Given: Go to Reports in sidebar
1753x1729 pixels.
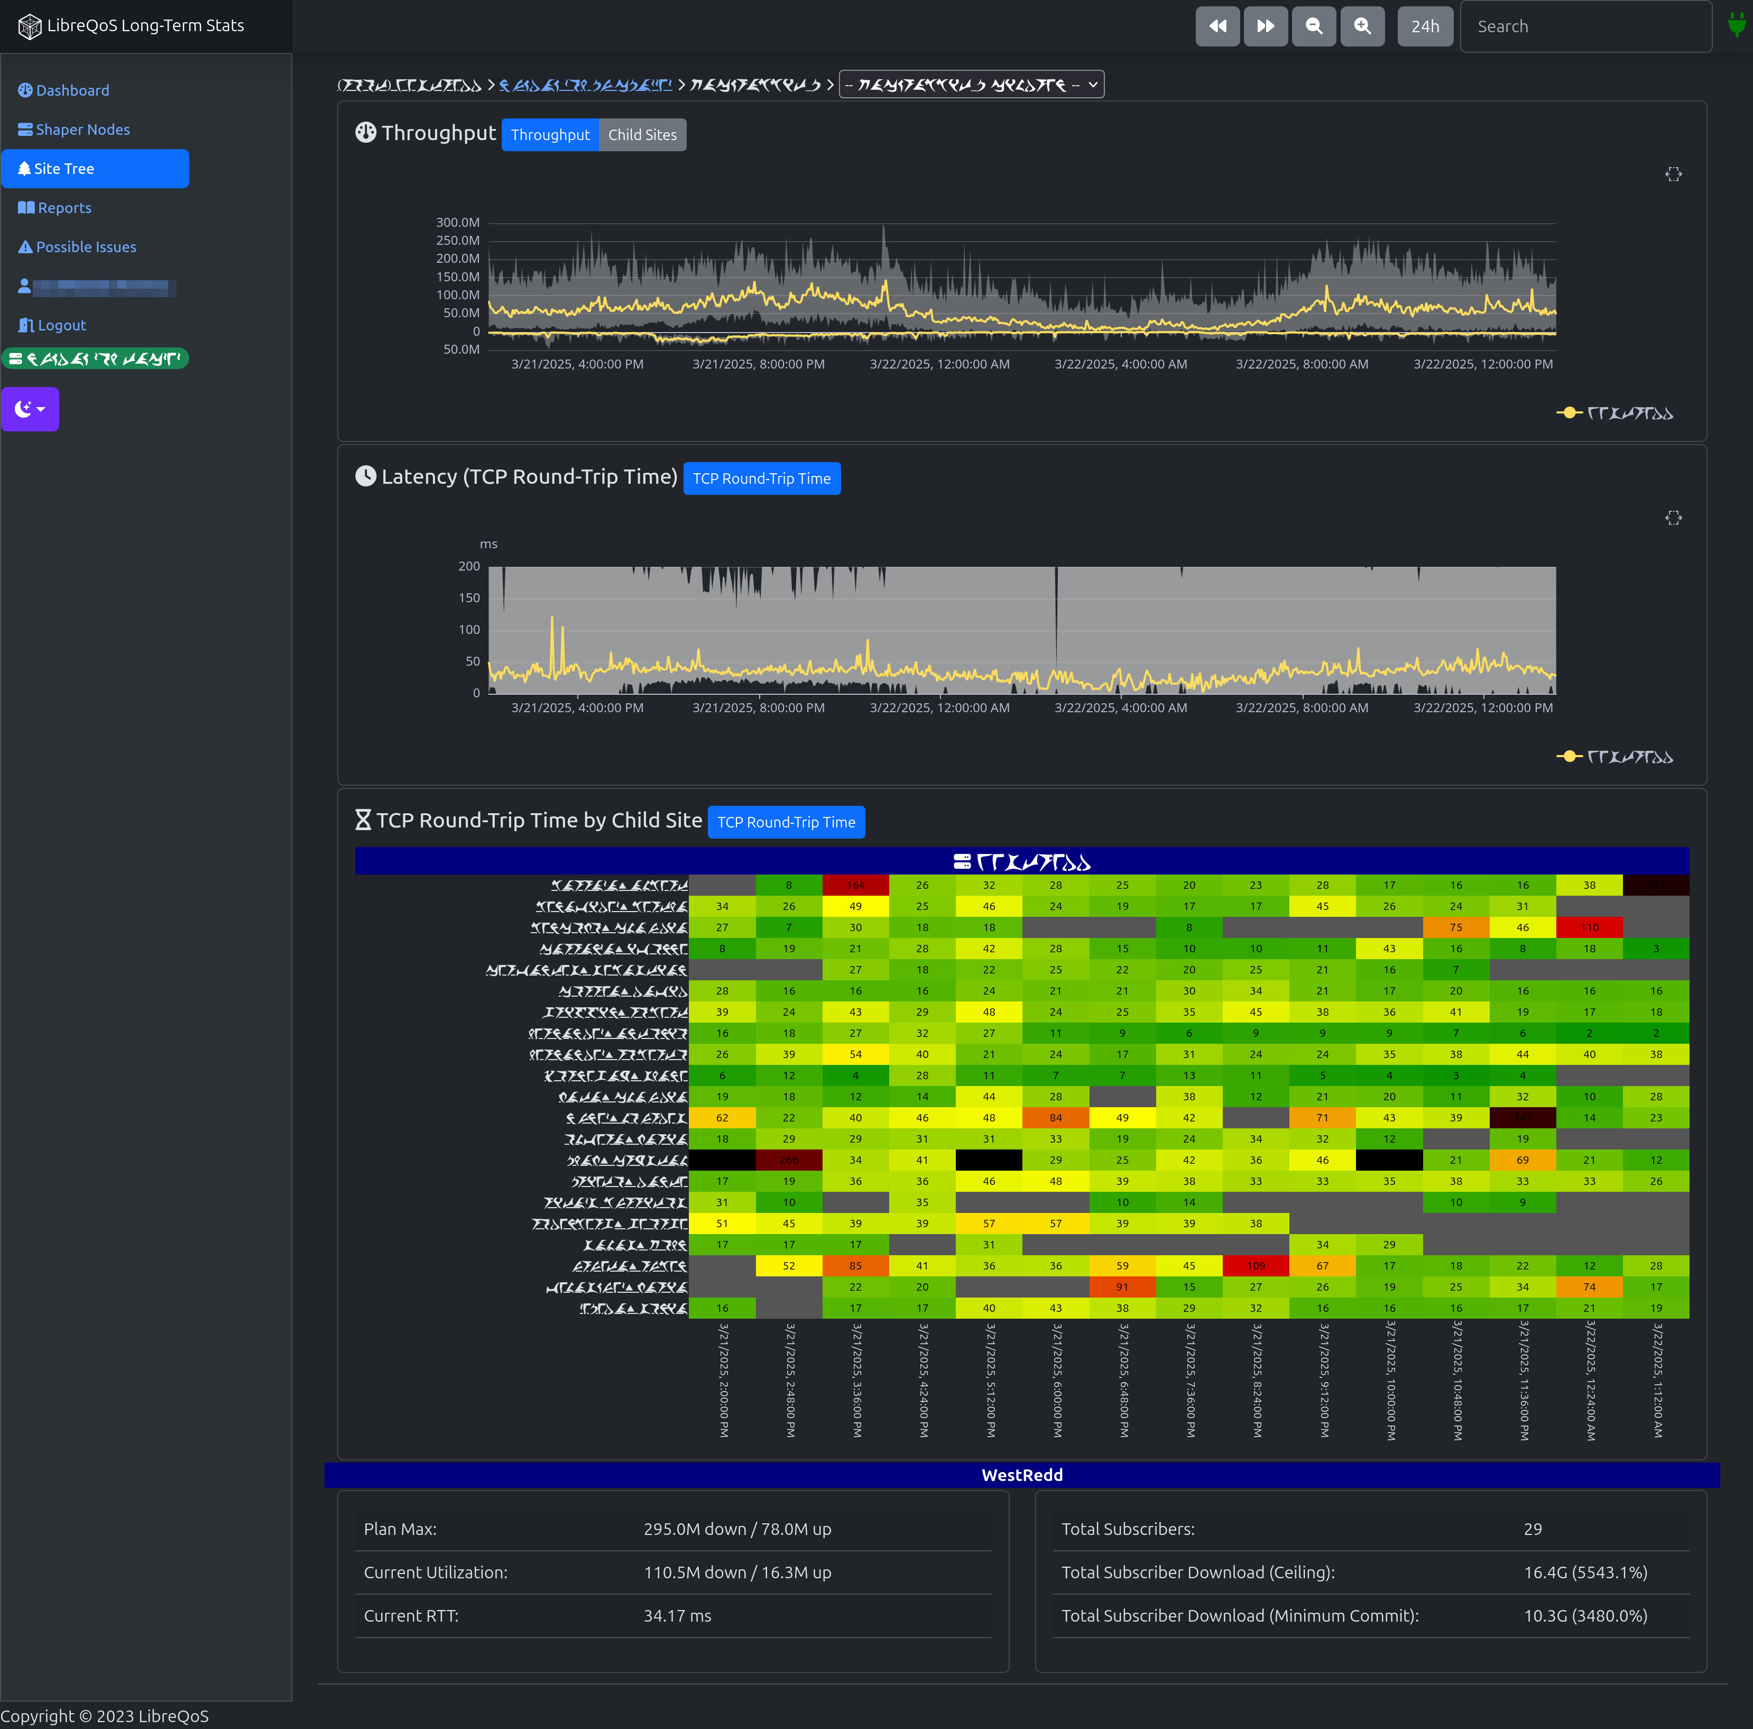Looking at the screenshot, I should point(63,208).
